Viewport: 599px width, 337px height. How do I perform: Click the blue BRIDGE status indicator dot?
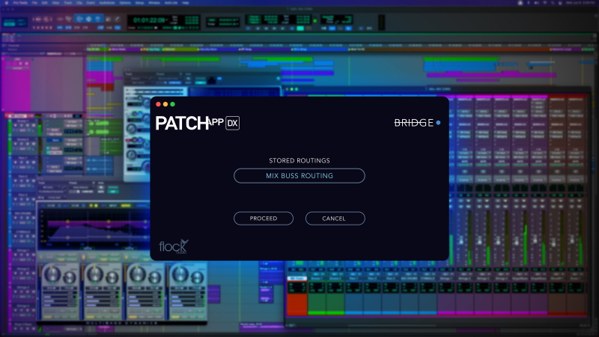tap(439, 123)
